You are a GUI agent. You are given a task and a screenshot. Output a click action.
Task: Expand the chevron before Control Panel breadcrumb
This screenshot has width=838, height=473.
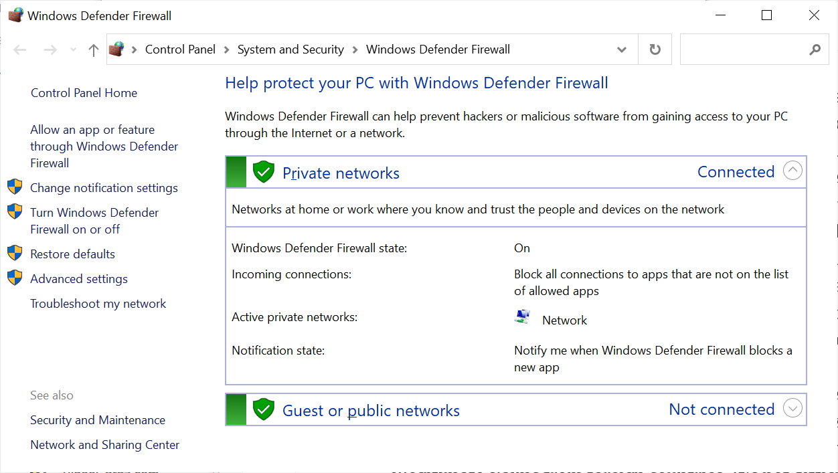[135, 50]
